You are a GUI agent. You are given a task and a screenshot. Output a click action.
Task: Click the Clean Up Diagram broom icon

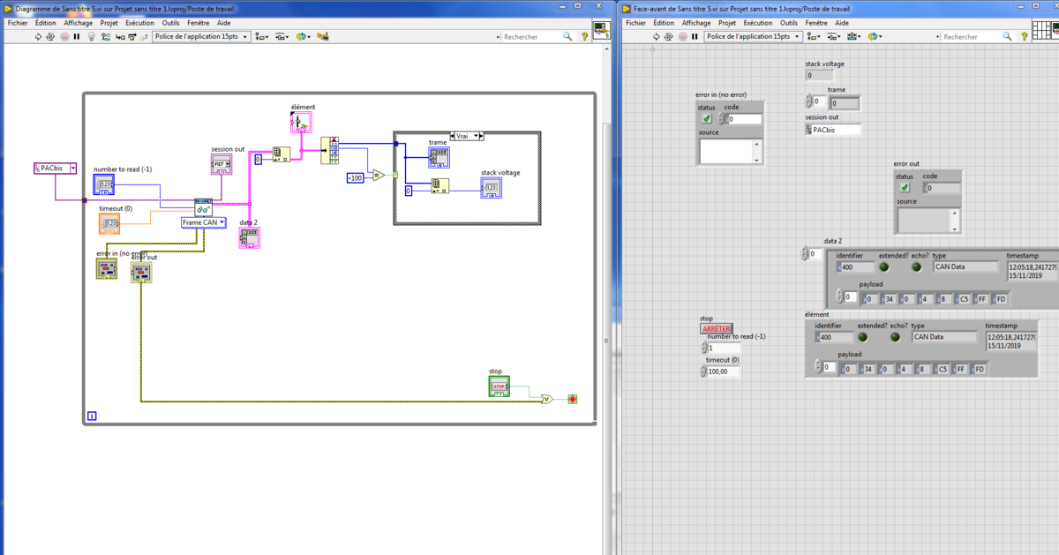[323, 37]
